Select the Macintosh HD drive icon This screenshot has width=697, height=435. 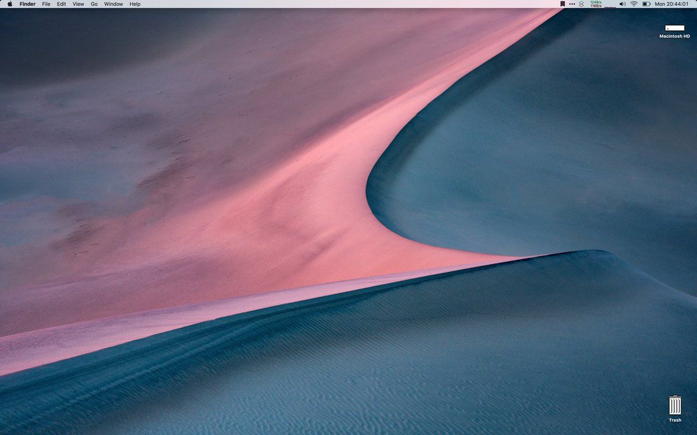(x=674, y=27)
